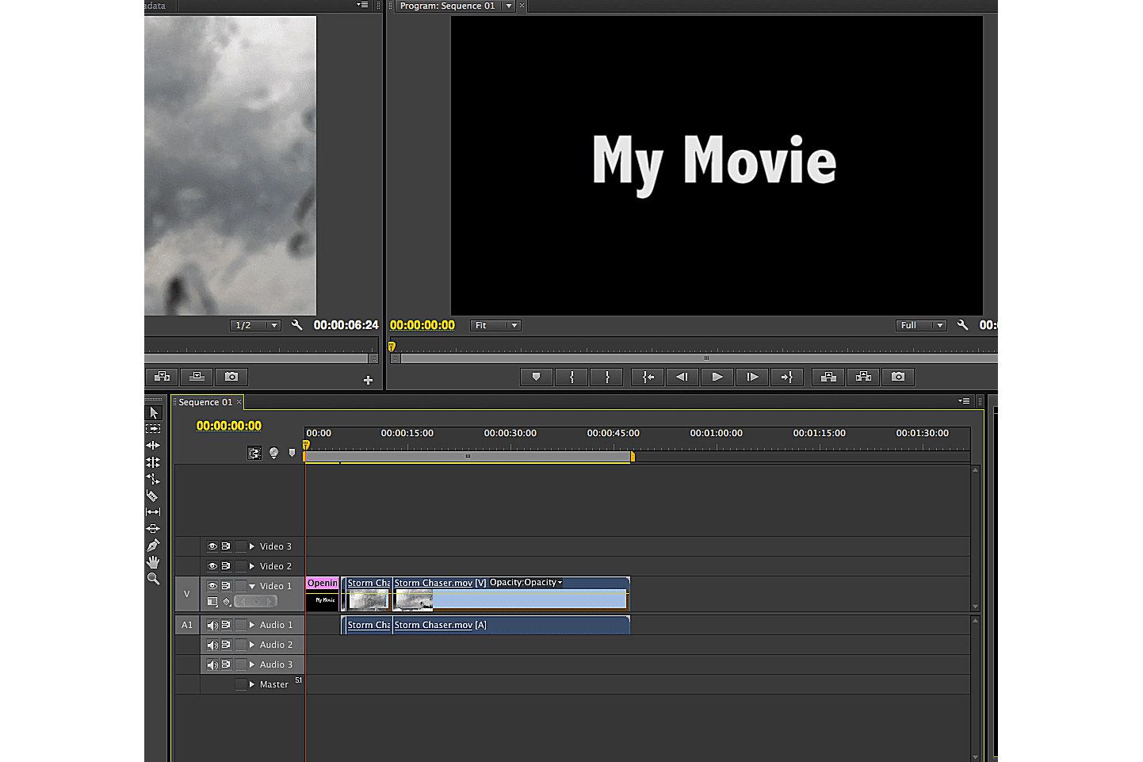Screen dimensions: 1143x762
Task: Select the Hand tool
Action: [153, 562]
